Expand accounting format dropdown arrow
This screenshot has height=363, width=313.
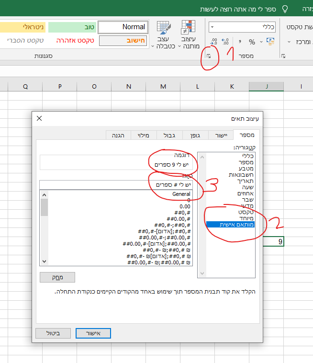[x=261, y=42]
